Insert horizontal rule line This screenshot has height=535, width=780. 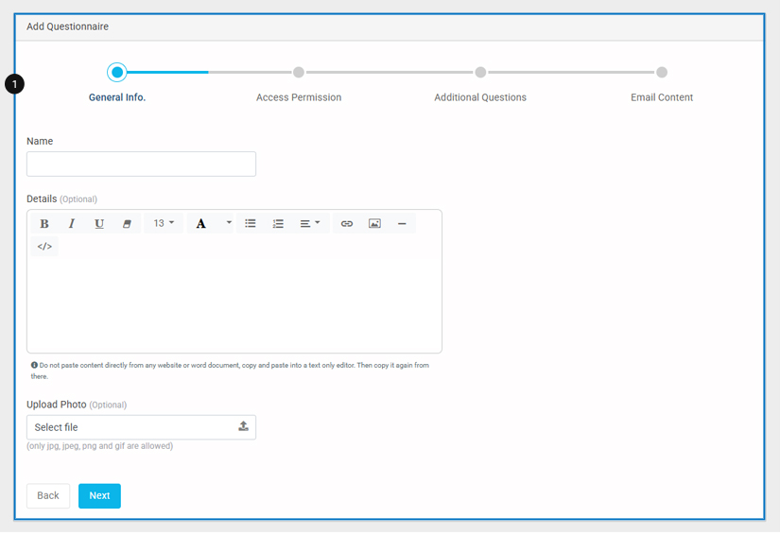[402, 224]
